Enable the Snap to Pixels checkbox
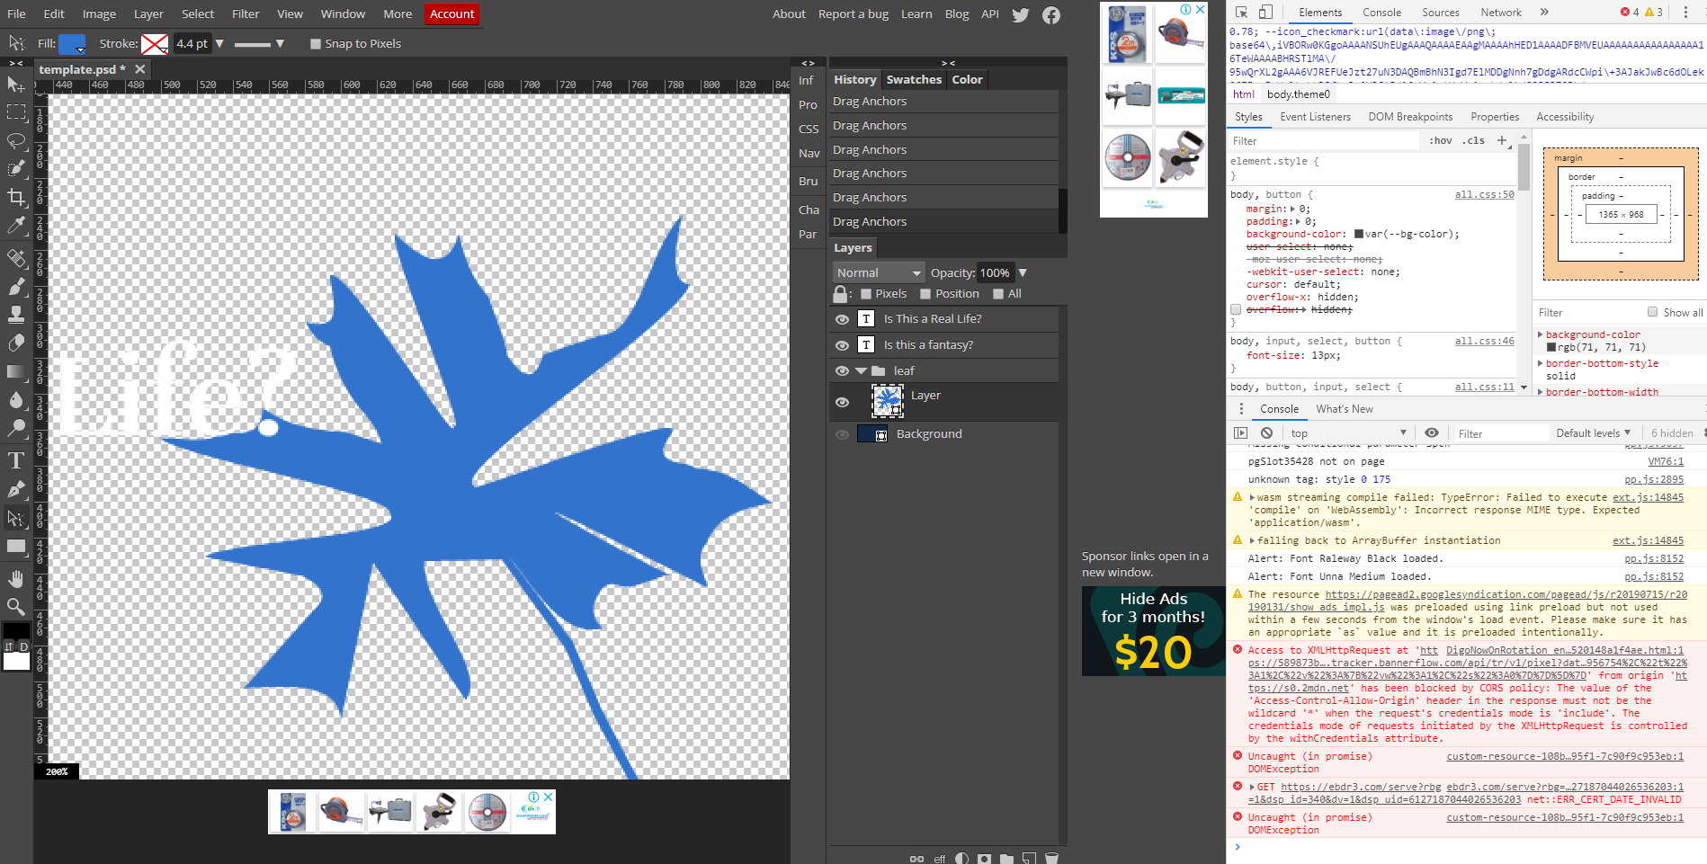The width and height of the screenshot is (1707, 864). [316, 43]
